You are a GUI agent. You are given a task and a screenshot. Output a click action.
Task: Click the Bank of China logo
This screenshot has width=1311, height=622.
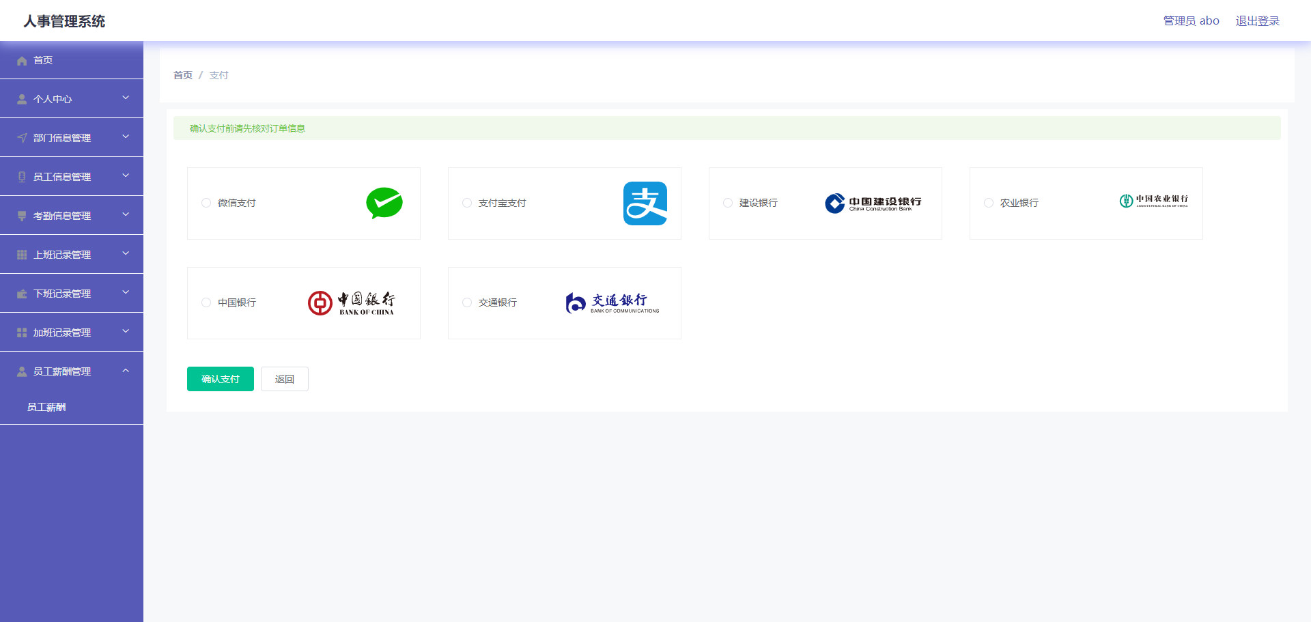click(x=351, y=303)
